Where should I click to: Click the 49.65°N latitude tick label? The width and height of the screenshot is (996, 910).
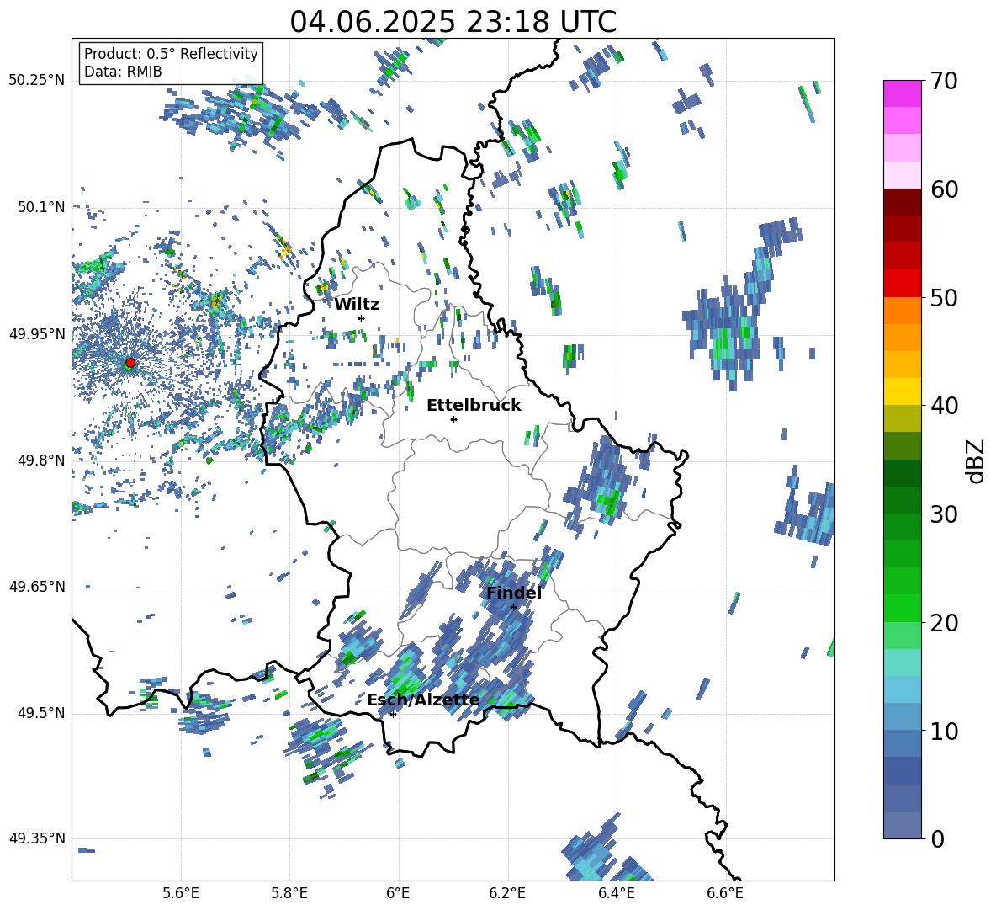pos(37,587)
